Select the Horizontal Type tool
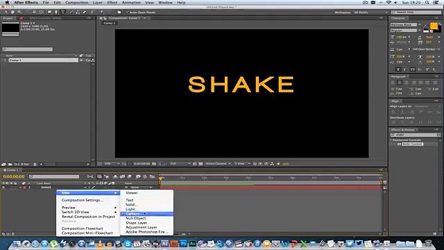The width and height of the screenshot is (444, 250). pyautogui.click(x=63, y=12)
